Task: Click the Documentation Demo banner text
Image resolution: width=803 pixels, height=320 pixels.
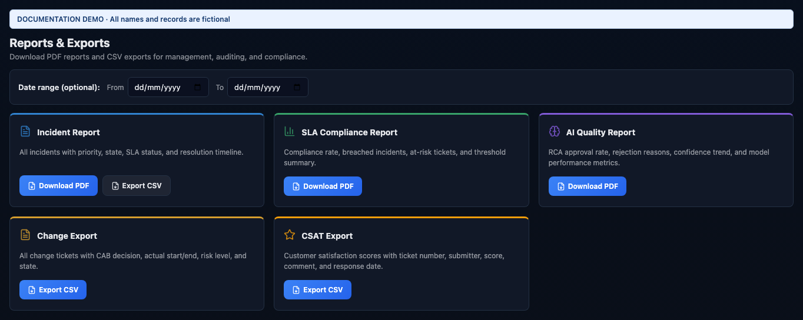Action: click(124, 19)
